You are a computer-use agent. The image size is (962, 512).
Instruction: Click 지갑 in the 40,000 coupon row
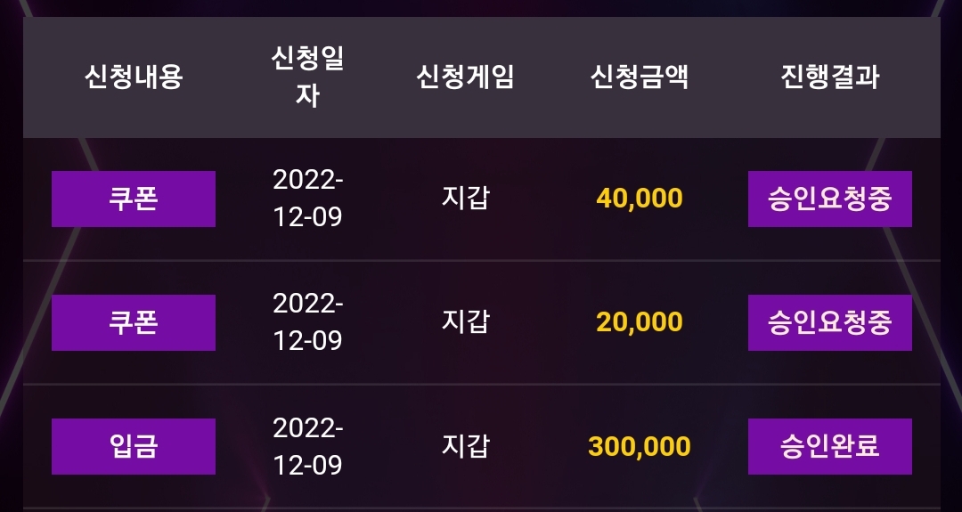465,199
